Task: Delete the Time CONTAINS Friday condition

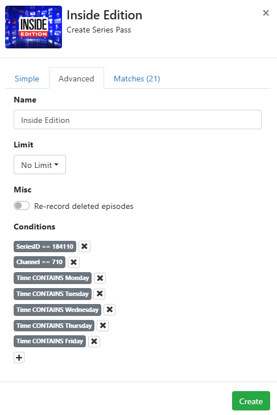Action: [94, 342]
